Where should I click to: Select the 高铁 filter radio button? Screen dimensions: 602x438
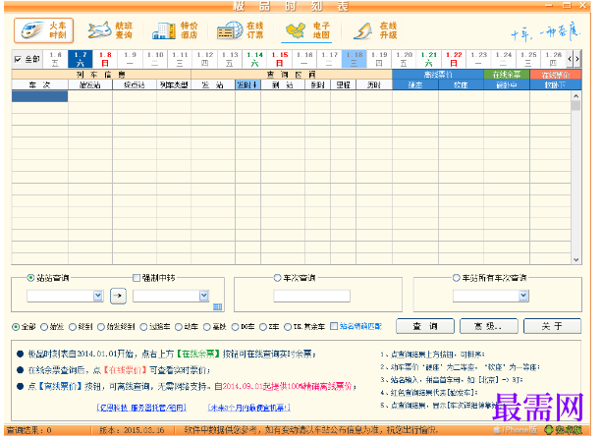(x=207, y=327)
